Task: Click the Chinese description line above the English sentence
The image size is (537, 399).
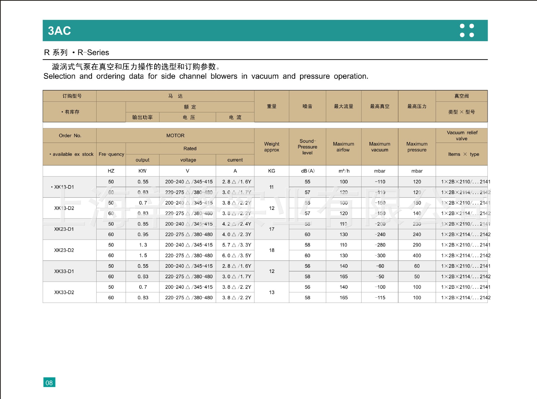Action: click(x=136, y=66)
